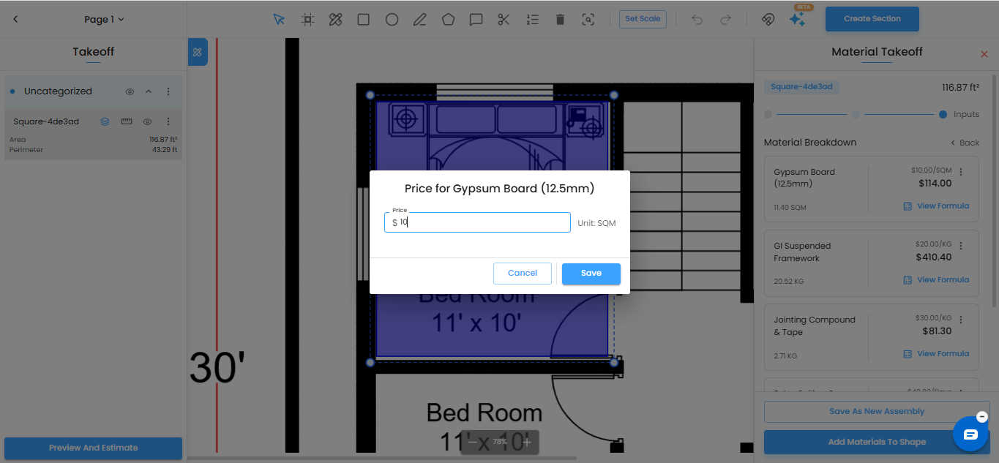
Task: Pick the freehand pencil tool
Action: coord(419,19)
